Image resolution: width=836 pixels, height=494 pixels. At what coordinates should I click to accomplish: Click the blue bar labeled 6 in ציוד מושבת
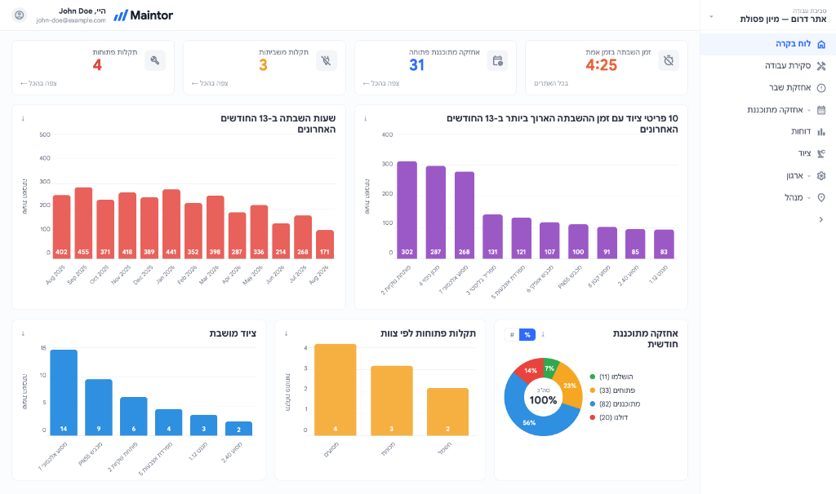coord(133,417)
